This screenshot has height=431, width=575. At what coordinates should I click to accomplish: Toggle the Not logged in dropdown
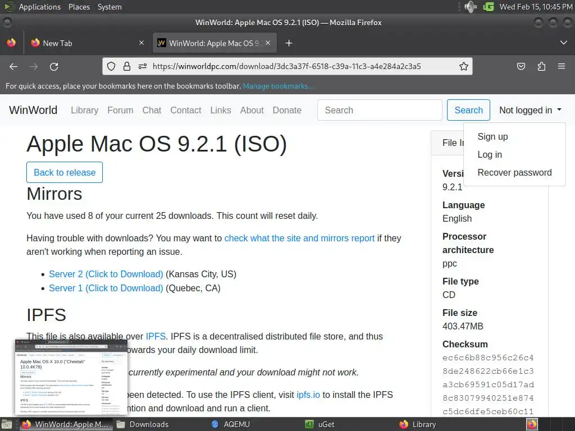[x=530, y=110]
